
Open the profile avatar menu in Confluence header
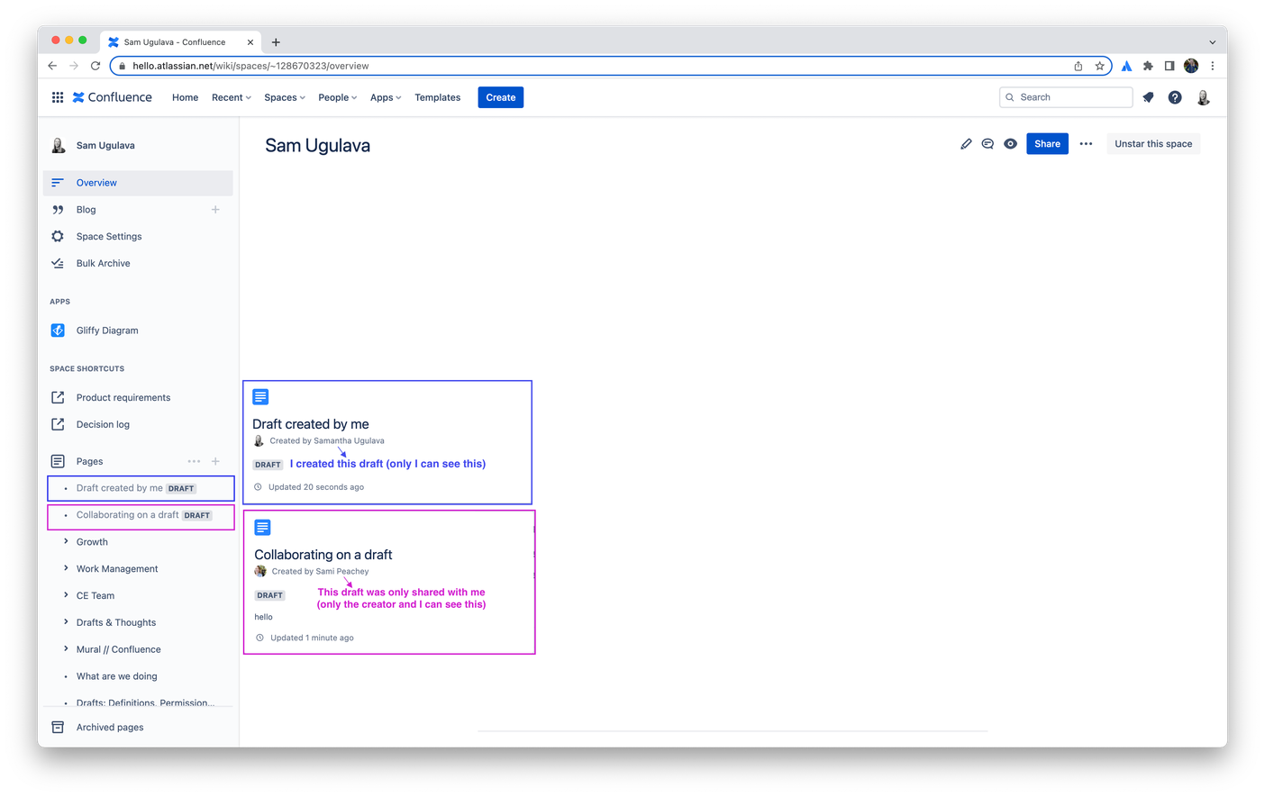click(1203, 97)
